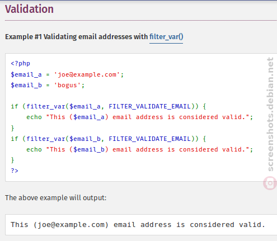
Task: Click the first echo statement
Action: pyautogui.click(x=139, y=117)
